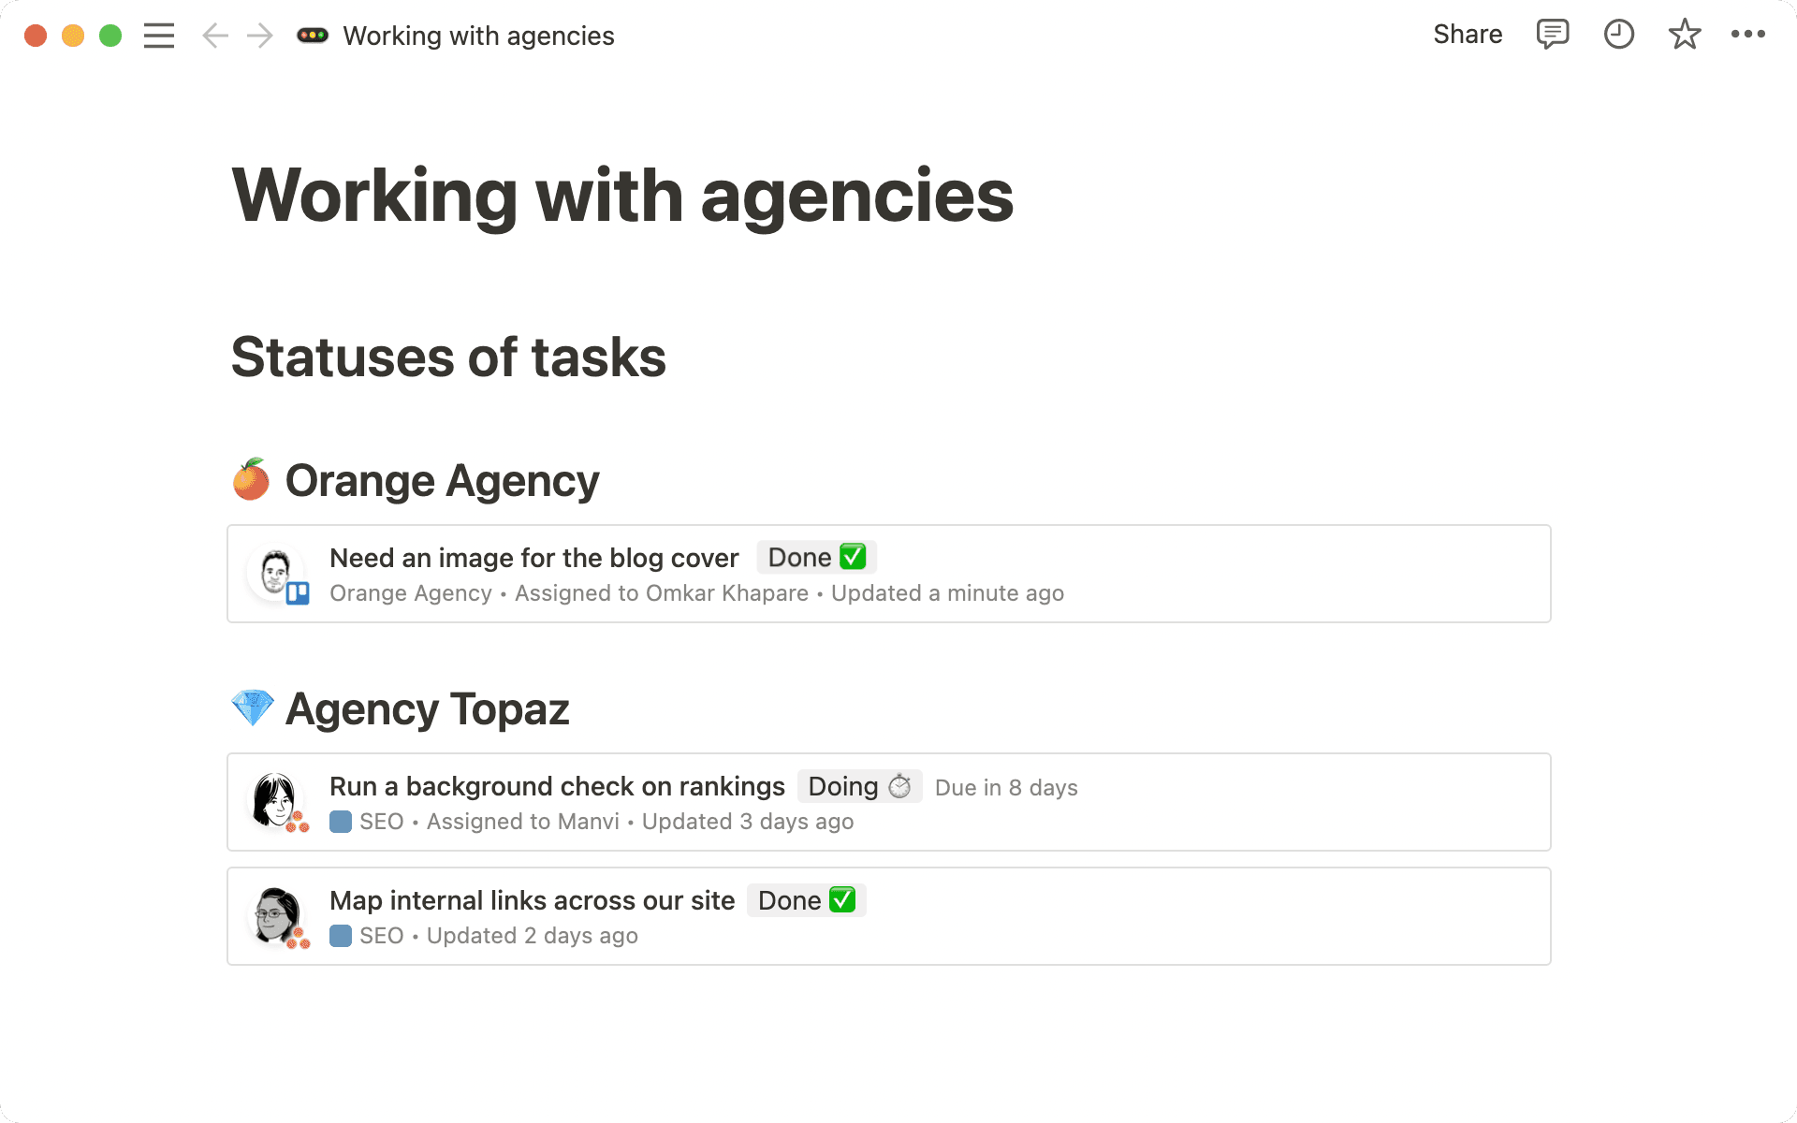Click avatar on internal links task
1797x1123 pixels.
[277, 916]
